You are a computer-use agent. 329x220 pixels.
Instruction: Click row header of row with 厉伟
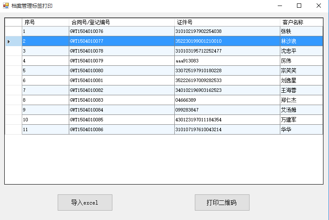(13, 61)
